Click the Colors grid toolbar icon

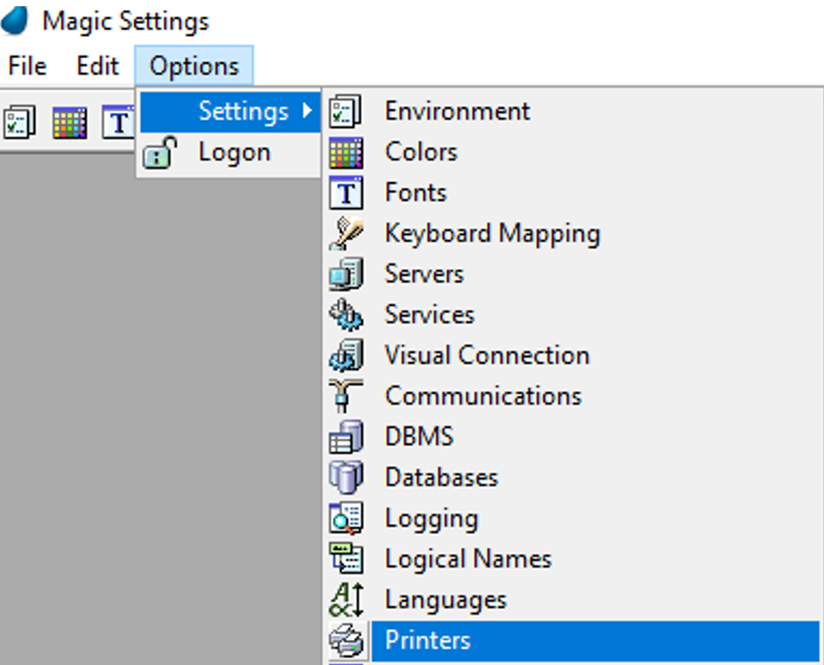tap(69, 122)
